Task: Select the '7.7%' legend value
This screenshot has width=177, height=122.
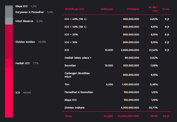Action: click(x=36, y=63)
